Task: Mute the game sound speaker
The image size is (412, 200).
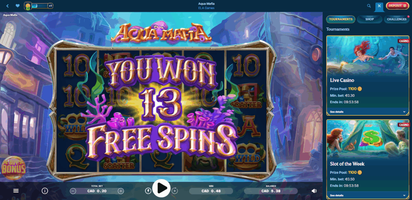Action: 314,191
